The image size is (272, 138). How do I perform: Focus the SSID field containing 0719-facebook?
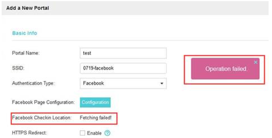point(123,68)
